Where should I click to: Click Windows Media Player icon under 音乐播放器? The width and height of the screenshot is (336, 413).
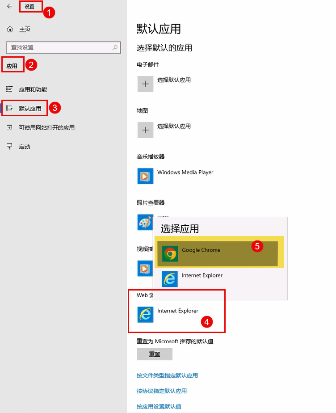[145, 176]
